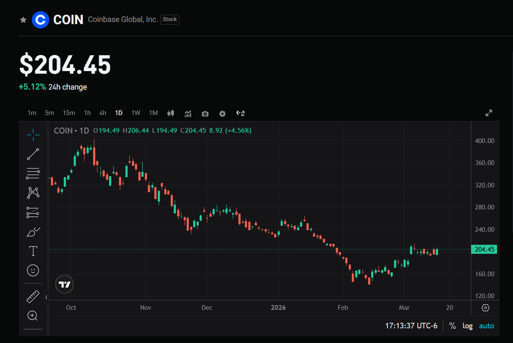The height and width of the screenshot is (343, 513).
Task: Click the $204.45 price heading
Action: click(65, 65)
